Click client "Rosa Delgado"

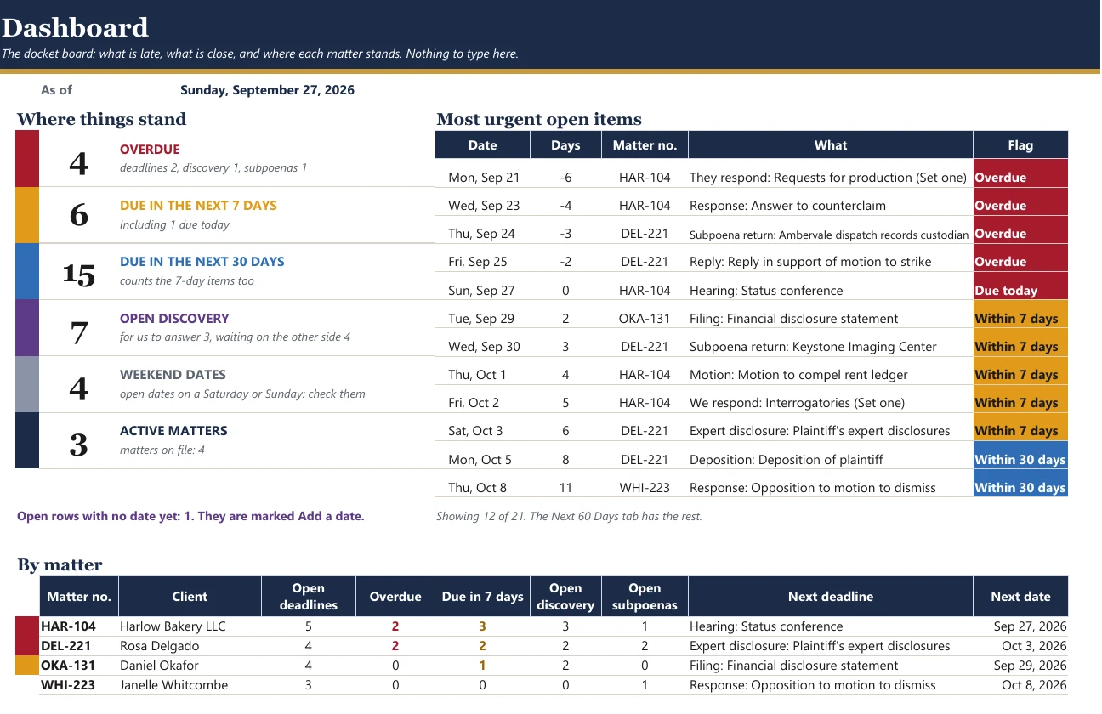tap(159, 646)
